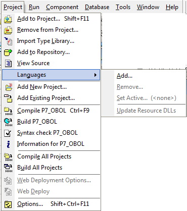
Task: Open the Component menu
Action: pos(62,7)
